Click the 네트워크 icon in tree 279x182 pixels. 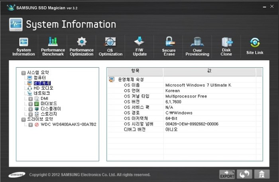click(30, 93)
